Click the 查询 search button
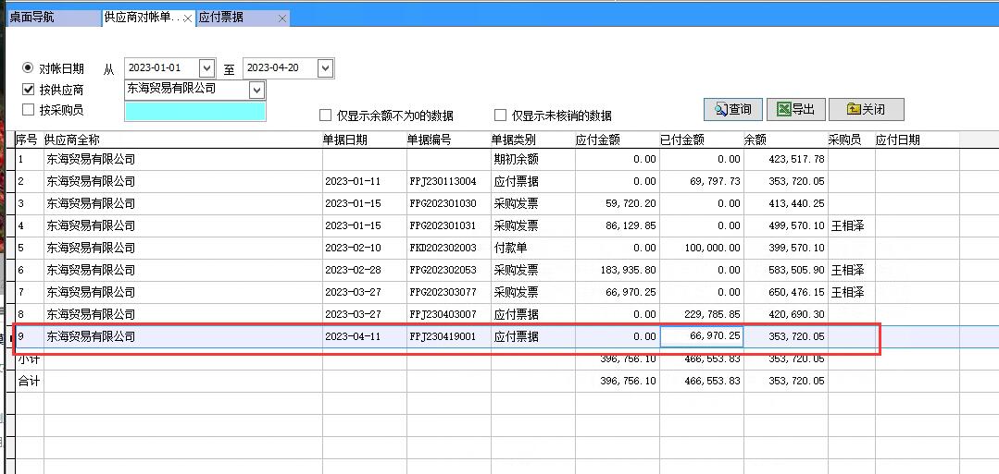 pyautogui.click(x=732, y=109)
